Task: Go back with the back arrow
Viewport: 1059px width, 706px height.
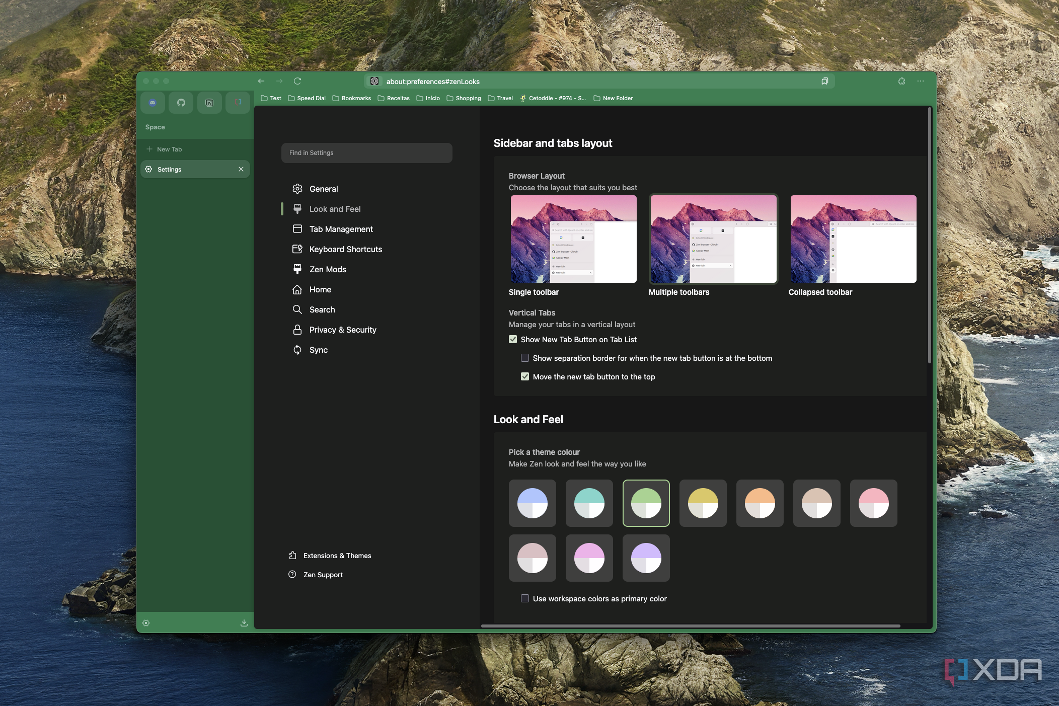Action: click(261, 81)
